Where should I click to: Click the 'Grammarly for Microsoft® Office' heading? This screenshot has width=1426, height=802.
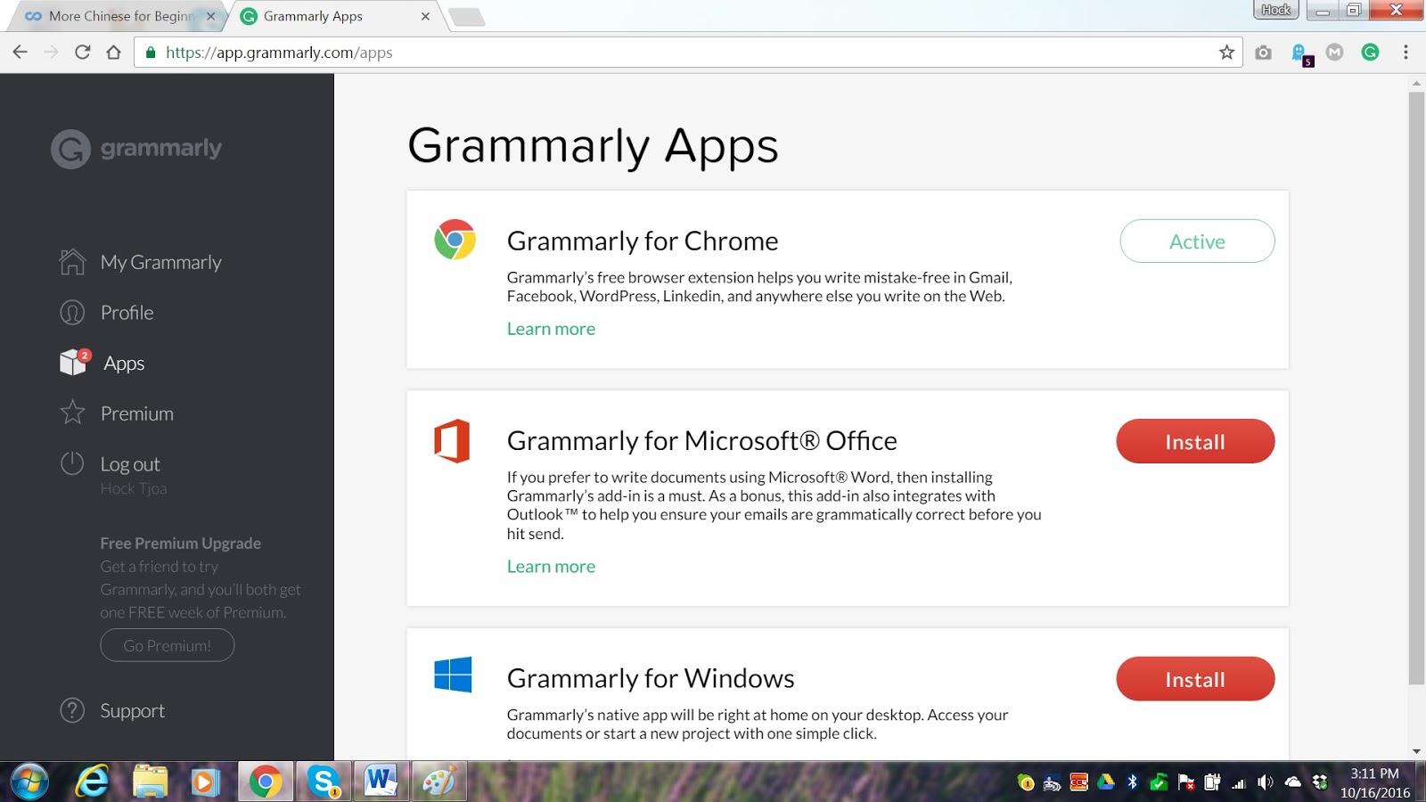702,440
